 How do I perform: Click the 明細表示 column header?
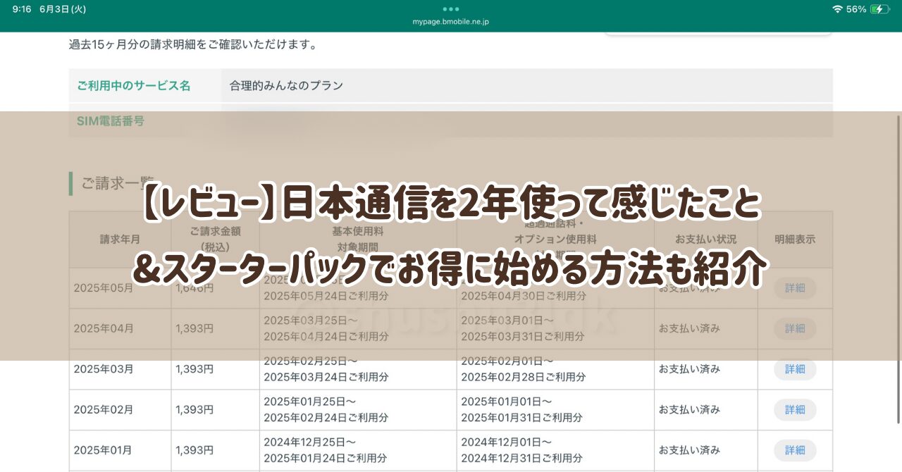pos(795,240)
